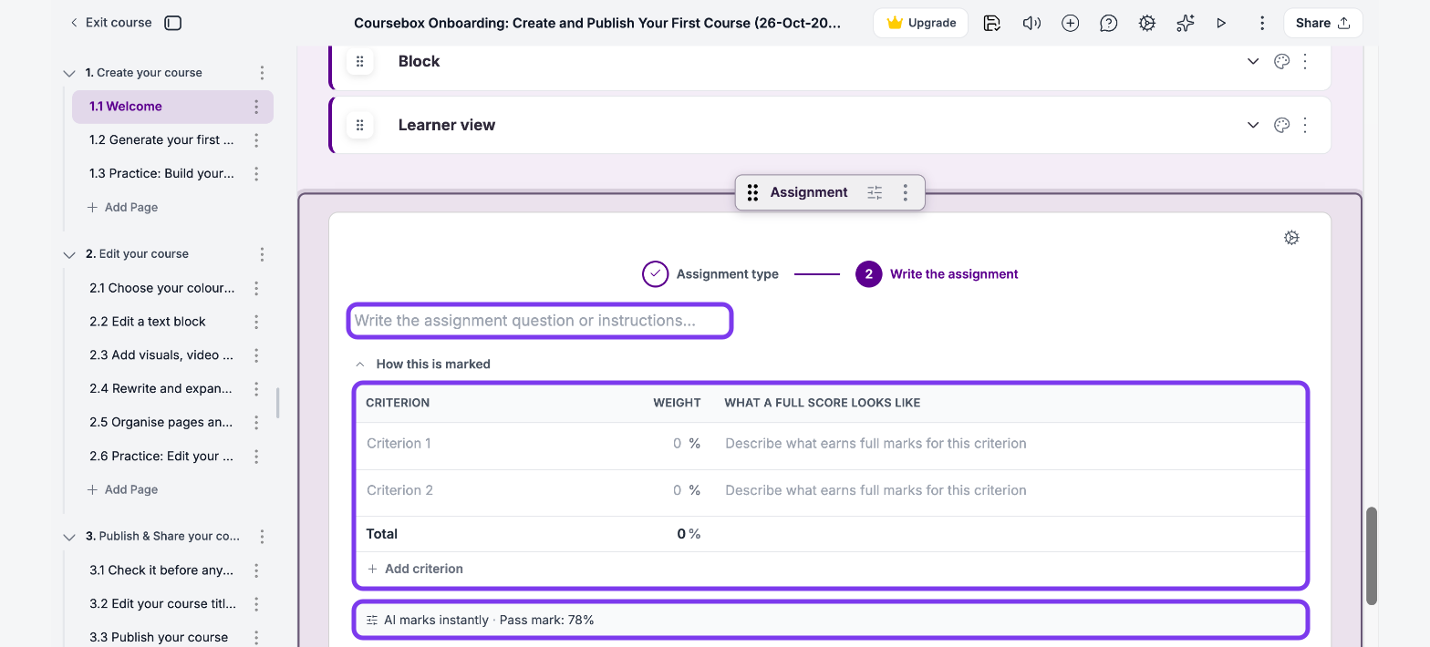Open options menu for 1.1 Welcome page
This screenshot has width=1430, height=647.
(x=256, y=107)
